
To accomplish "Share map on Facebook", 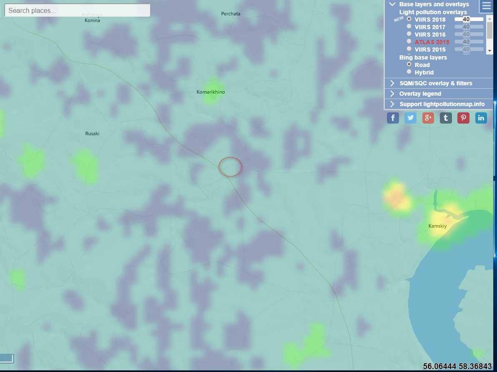I will click(393, 118).
